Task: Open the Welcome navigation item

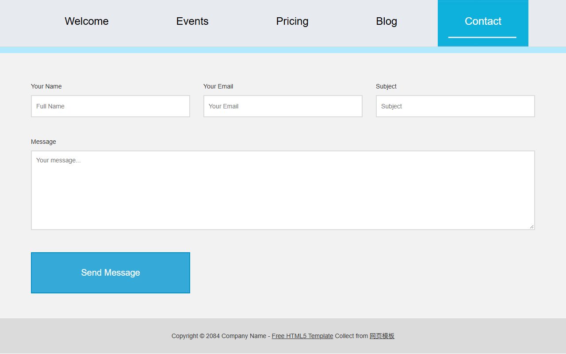Action: pos(87,21)
